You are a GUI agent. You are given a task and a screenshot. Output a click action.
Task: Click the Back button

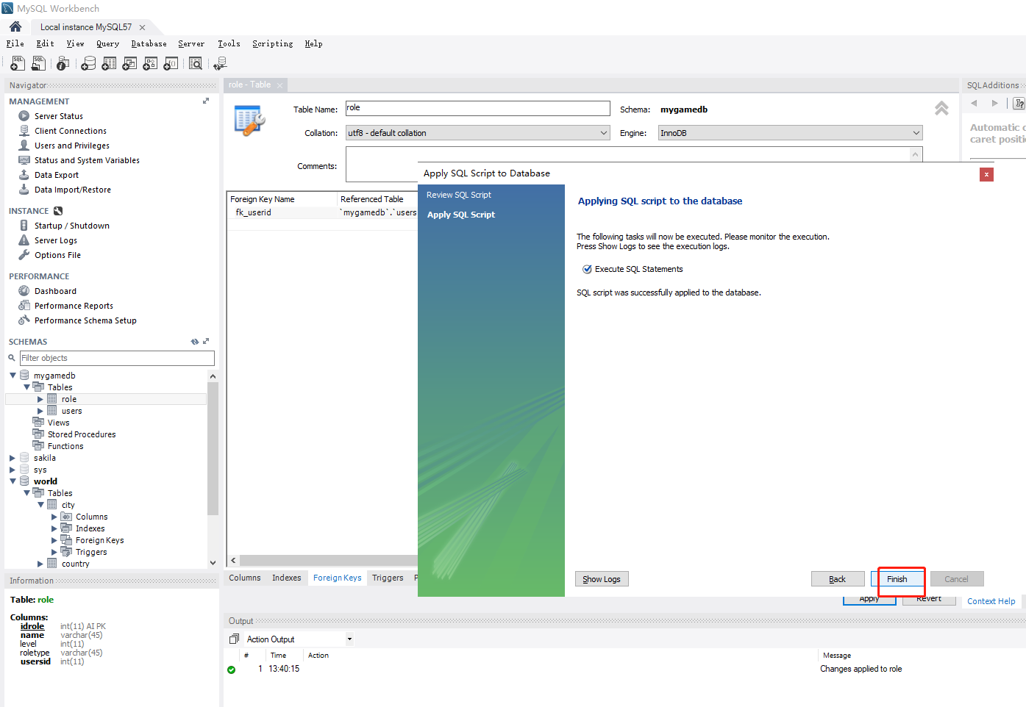838,579
